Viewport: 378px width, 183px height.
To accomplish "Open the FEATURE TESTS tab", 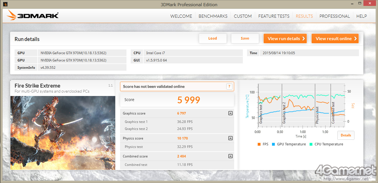I will click(274, 16).
